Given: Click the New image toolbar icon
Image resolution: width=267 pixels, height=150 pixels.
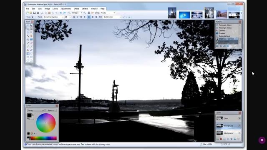Looking at the screenshot, I should 27,13.
